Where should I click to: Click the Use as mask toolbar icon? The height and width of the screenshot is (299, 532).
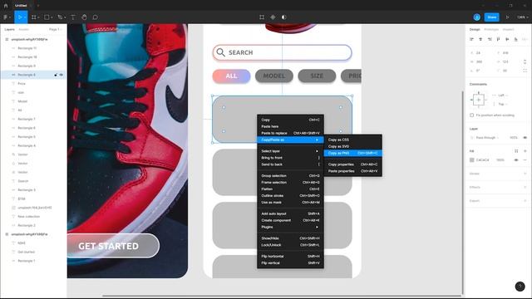(x=284, y=17)
